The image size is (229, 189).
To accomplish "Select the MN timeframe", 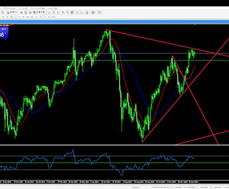I will tap(53, 17).
